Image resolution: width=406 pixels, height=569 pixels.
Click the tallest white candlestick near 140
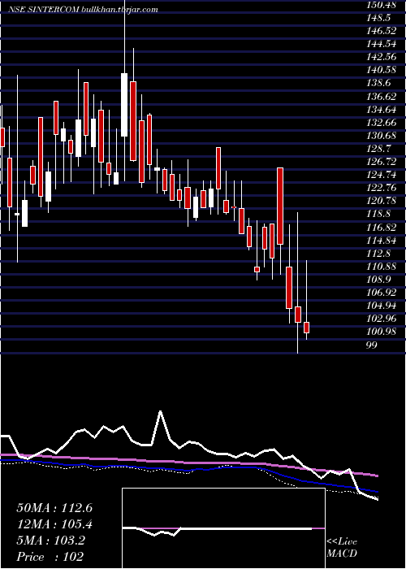coord(124,105)
